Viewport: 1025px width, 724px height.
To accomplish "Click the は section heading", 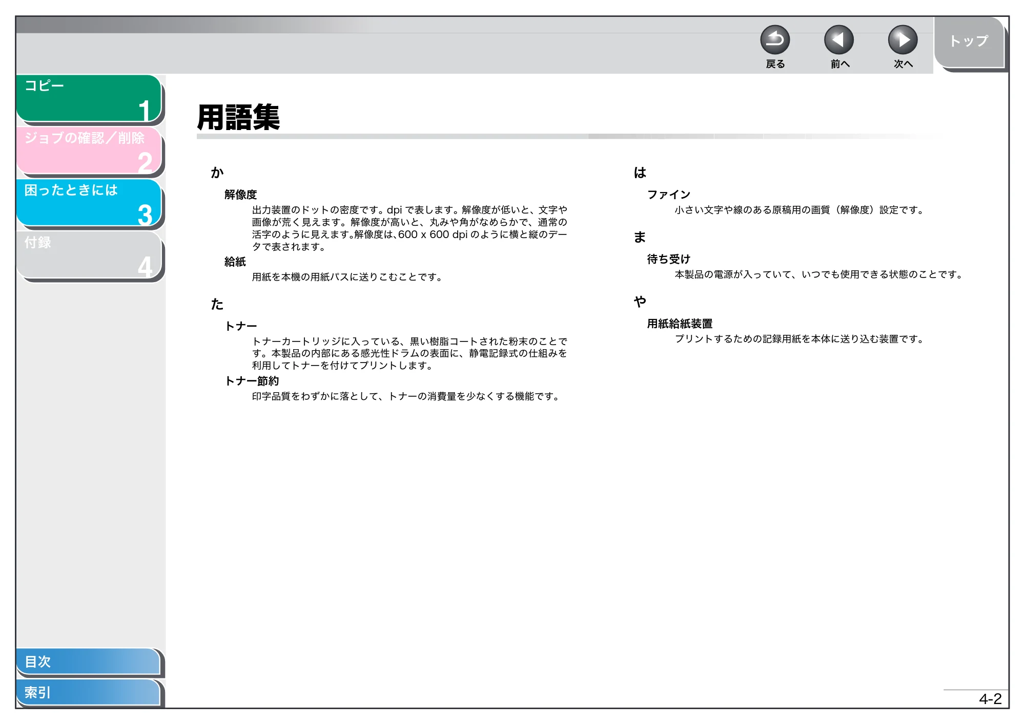I will coord(640,173).
